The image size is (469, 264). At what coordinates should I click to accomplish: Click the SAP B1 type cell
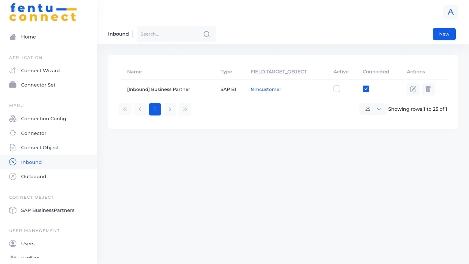pos(228,89)
